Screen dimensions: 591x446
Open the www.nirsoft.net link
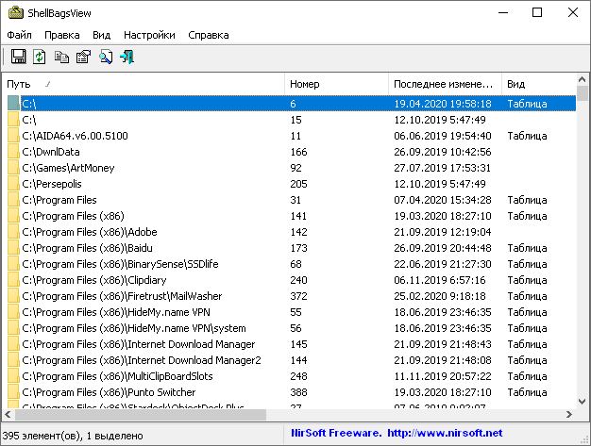[x=445, y=433]
